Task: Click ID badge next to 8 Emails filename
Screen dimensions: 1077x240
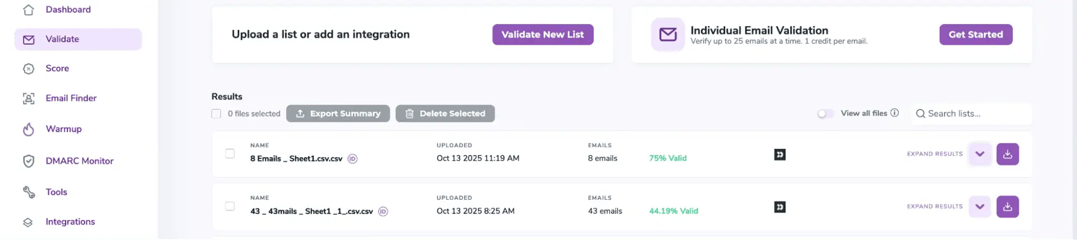Action: point(352,159)
